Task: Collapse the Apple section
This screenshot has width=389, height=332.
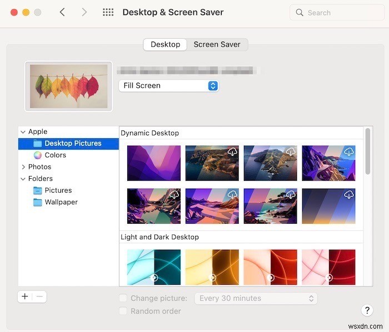Action: (23, 132)
